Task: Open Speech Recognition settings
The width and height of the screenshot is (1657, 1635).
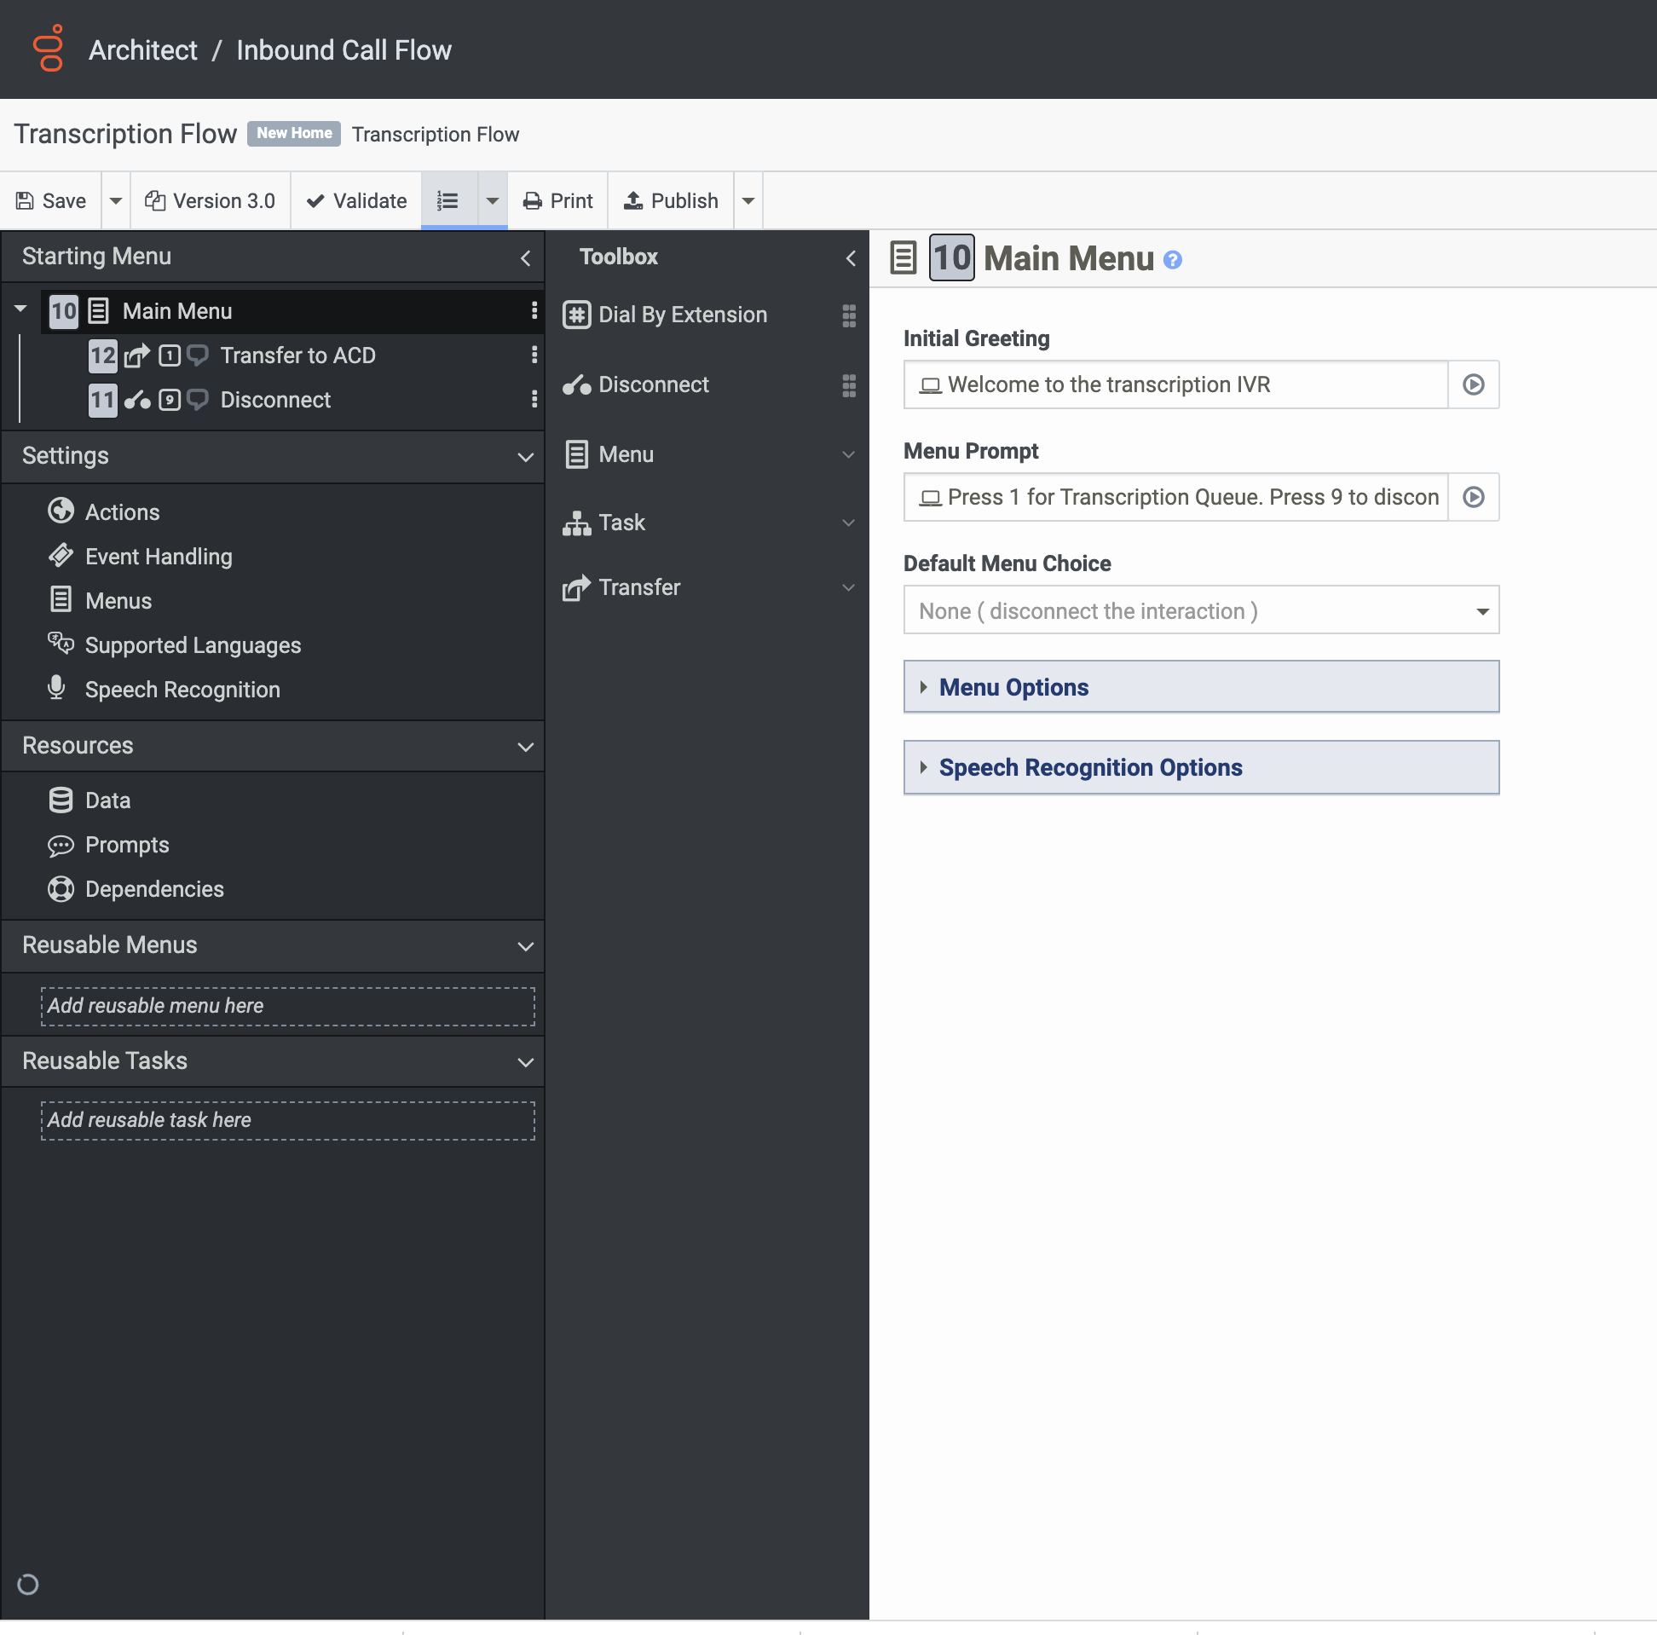Action: click(x=182, y=689)
